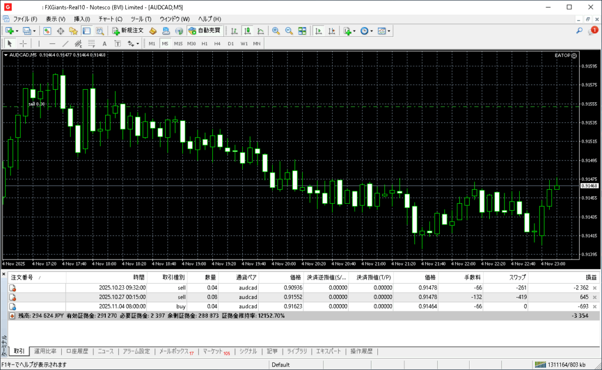Switch chart to line chart display
The height and width of the screenshot is (370, 602).
tap(260, 31)
